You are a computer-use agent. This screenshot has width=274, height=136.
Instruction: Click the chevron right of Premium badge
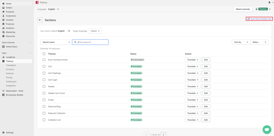point(270,9)
